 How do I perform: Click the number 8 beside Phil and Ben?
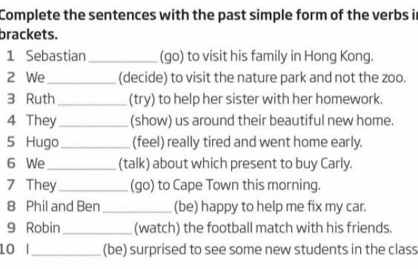click(11, 207)
